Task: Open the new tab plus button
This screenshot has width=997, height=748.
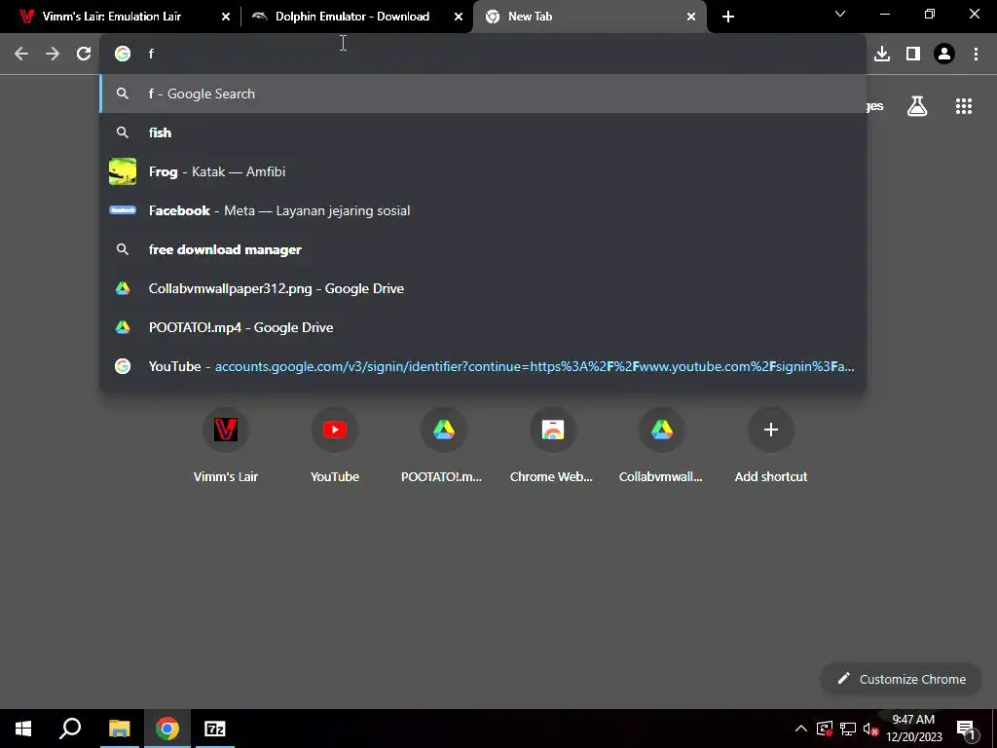Action: (x=728, y=17)
